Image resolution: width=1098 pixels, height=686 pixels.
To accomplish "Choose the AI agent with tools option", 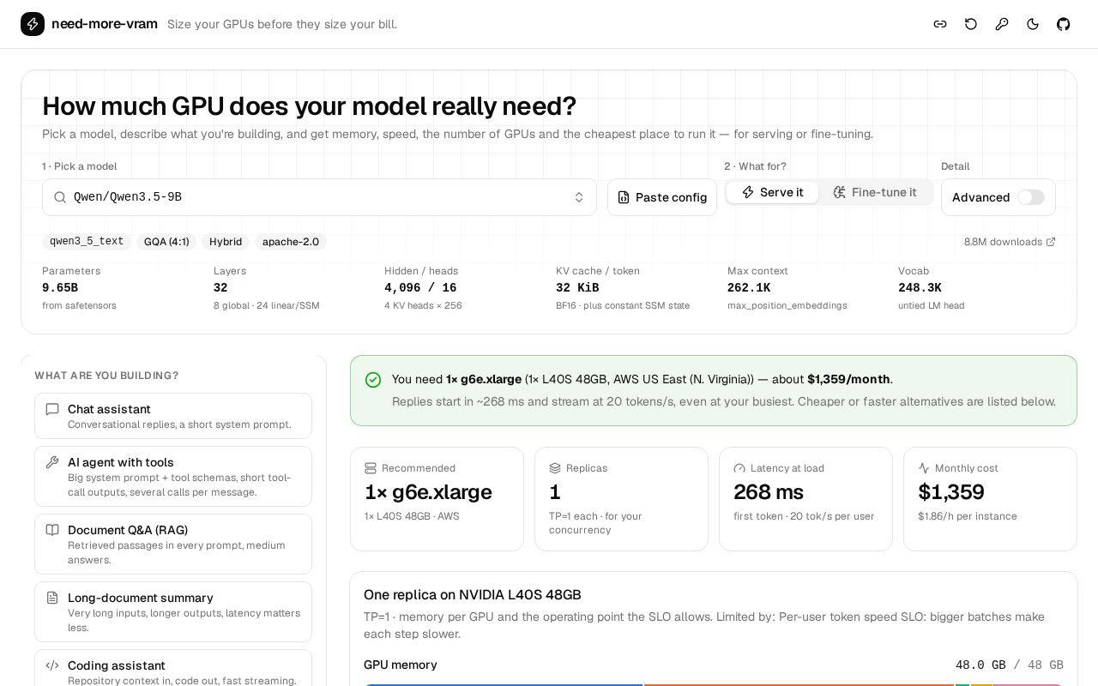I will coord(173,476).
